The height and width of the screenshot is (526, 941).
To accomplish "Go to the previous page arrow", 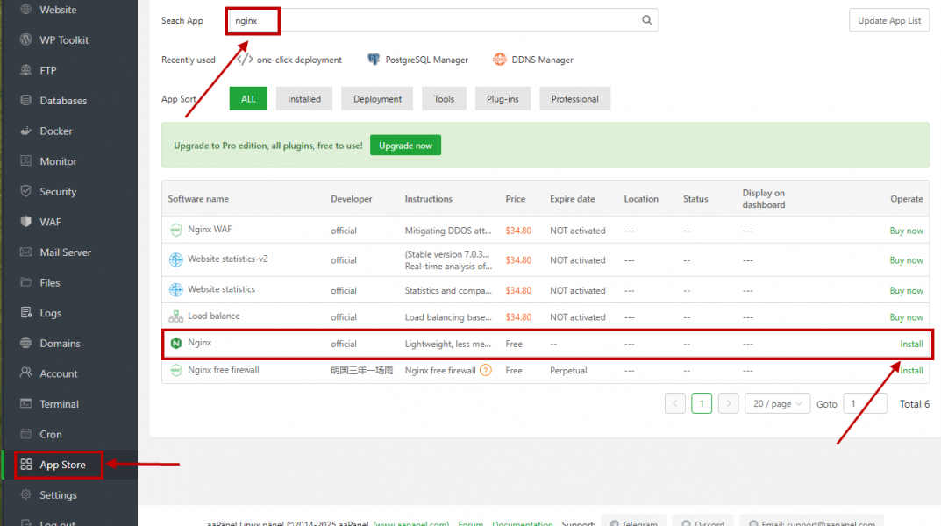I will point(675,403).
